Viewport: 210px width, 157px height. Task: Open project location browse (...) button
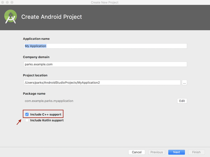coord(184,82)
